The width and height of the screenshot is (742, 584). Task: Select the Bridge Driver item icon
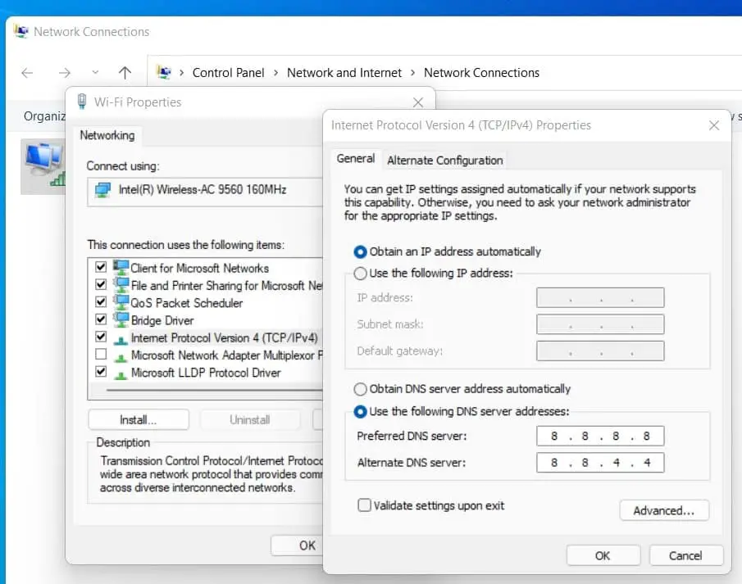[121, 320]
